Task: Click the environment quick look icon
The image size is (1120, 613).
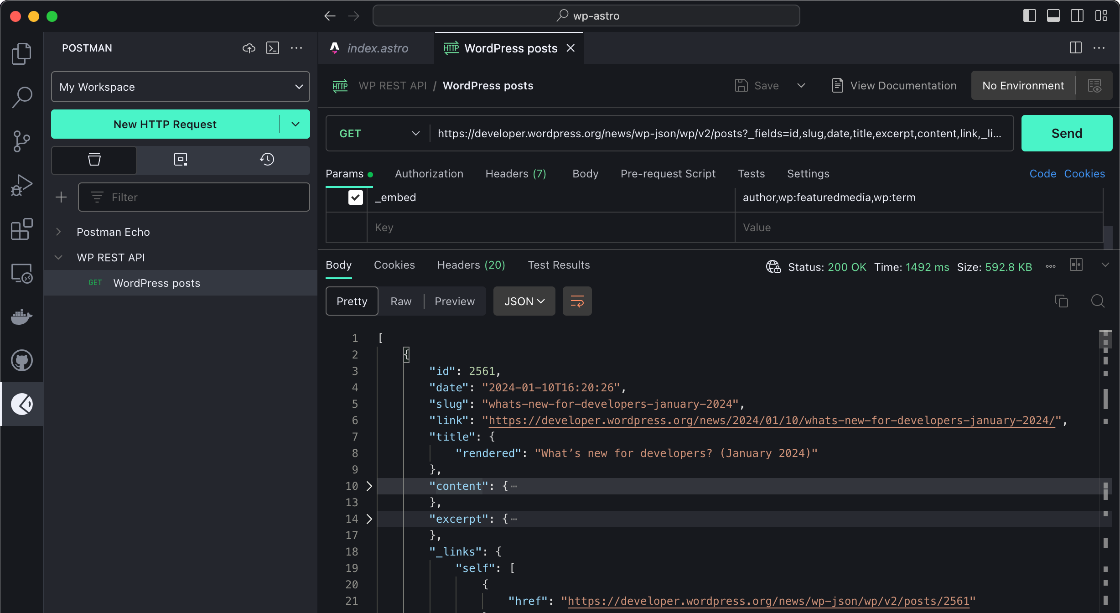Action: pyautogui.click(x=1094, y=86)
